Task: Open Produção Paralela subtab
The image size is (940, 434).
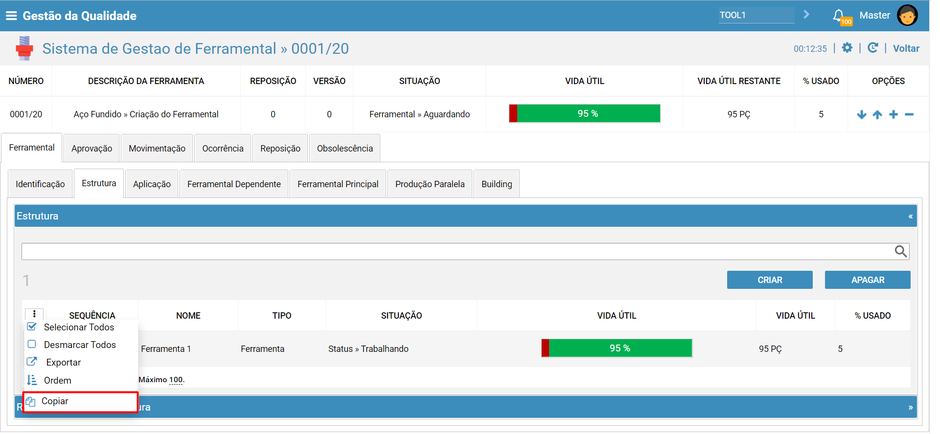Action: pyautogui.click(x=430, y=184)
